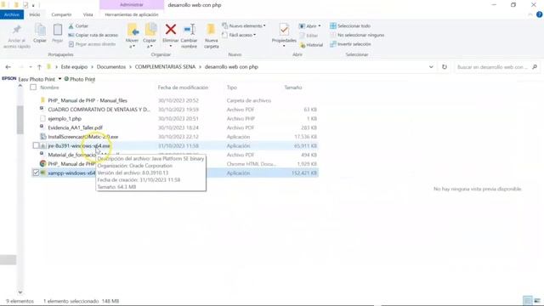544x306 pixels.
Task: Navigate to Este equipo breadcrumb
Action: point(74,66)
